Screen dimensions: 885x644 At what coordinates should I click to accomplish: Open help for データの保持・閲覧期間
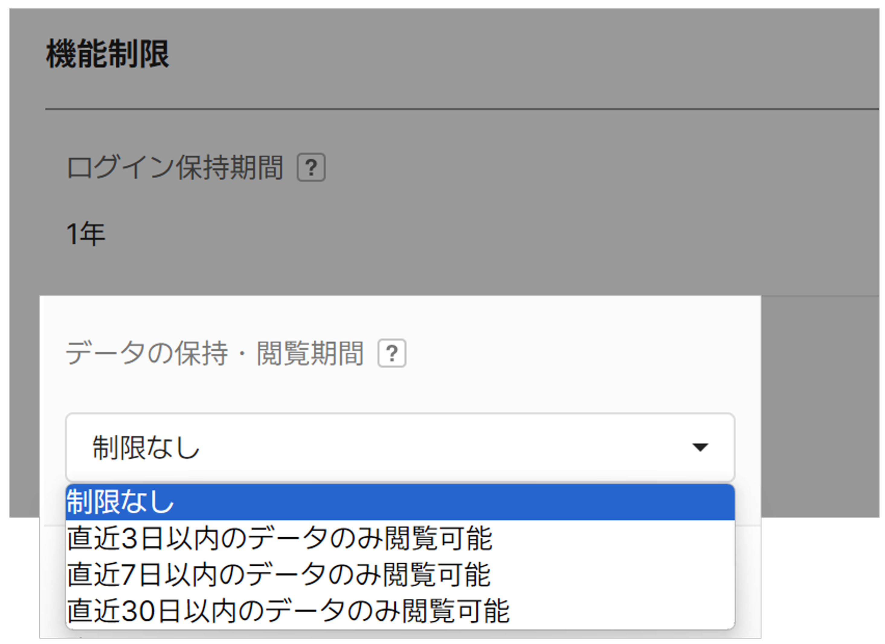point(391,353)
